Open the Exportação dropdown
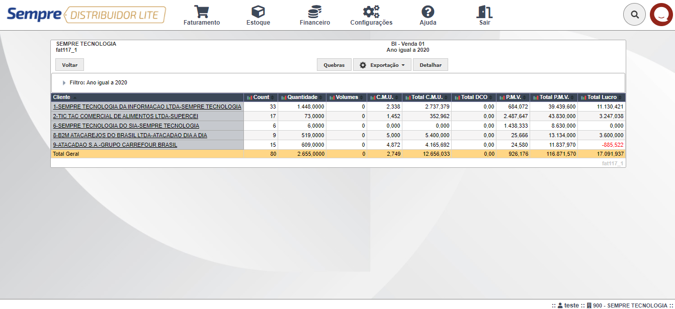Image resolution: width=675 pixels, height=309 pixels. (382, 65)
